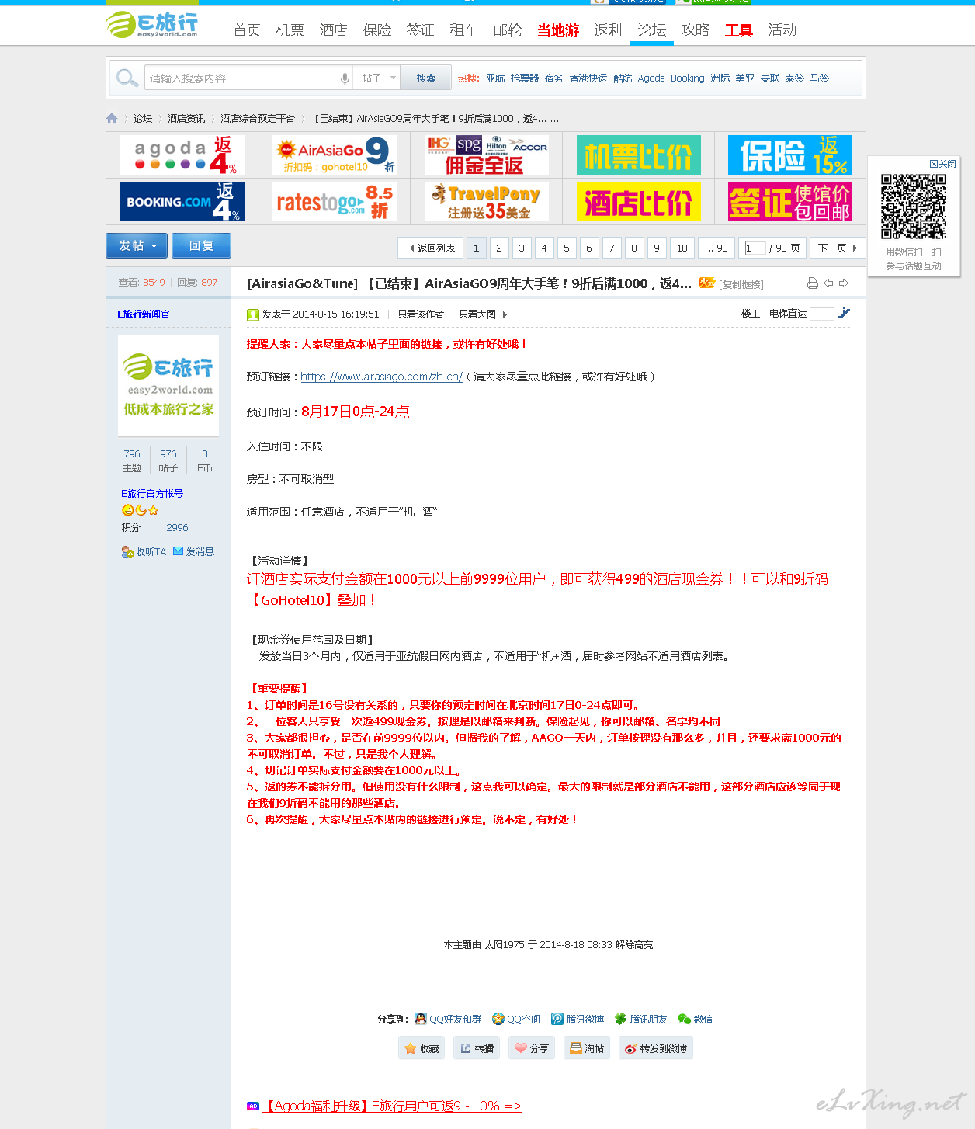Click the 收听TA follow icon
This screenshot has height=1129, width=975.
click(127, 551)
